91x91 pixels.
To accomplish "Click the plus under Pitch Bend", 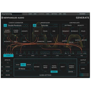I will tap(45, 71).
